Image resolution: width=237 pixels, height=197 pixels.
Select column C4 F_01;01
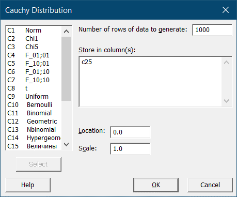pyautogui.click(x=34, y=55)
